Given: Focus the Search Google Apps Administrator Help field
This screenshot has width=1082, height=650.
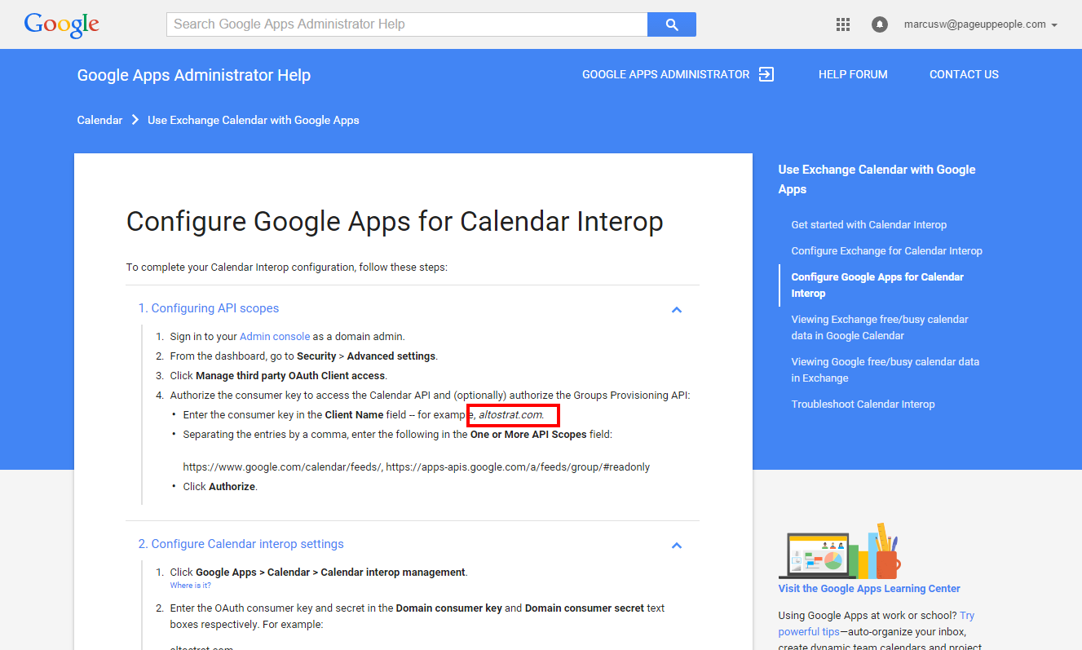Looking at the screenshot, I should click(x=406, y=24).
